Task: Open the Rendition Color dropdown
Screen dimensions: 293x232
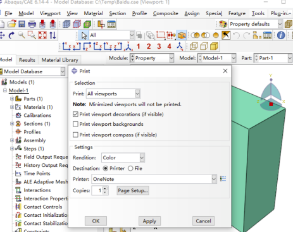Action: coord(142,157)
